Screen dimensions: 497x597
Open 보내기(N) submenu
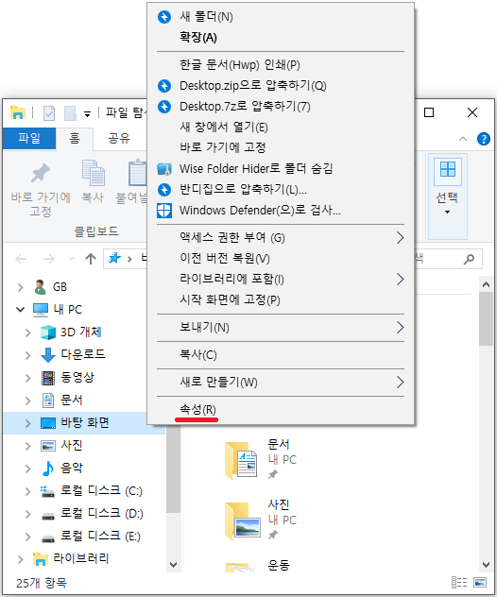281,328
